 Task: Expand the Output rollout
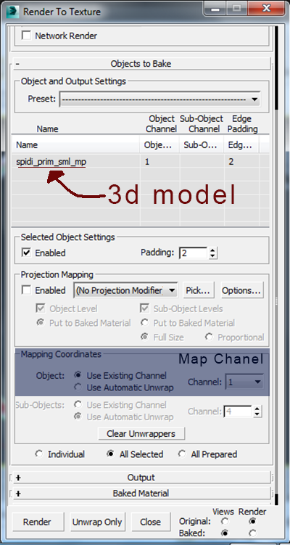click(141, 478)
